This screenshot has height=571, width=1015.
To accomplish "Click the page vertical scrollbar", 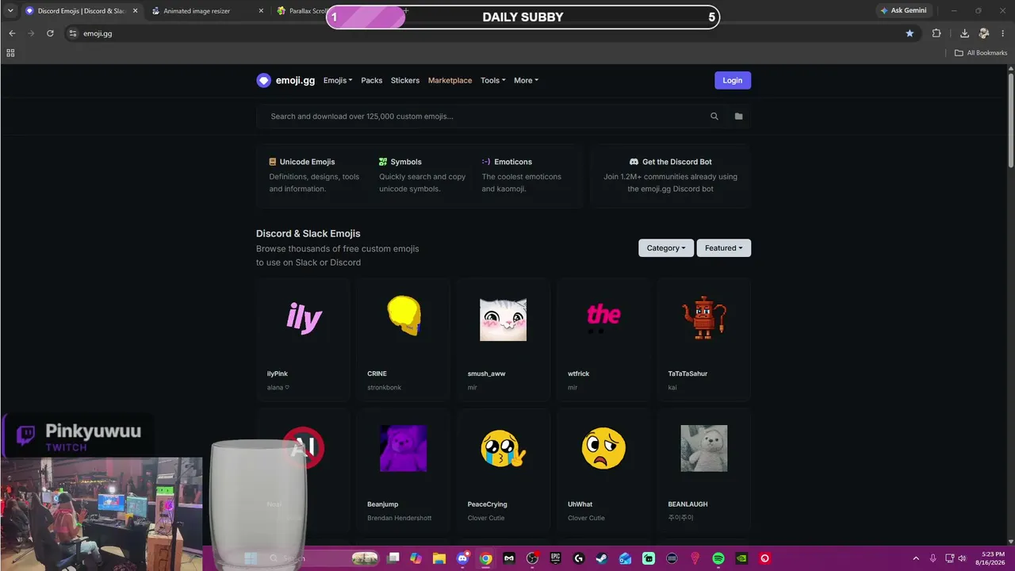I will pos(1011,119).
